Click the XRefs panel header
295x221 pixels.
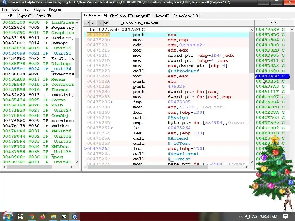(274, 23)
